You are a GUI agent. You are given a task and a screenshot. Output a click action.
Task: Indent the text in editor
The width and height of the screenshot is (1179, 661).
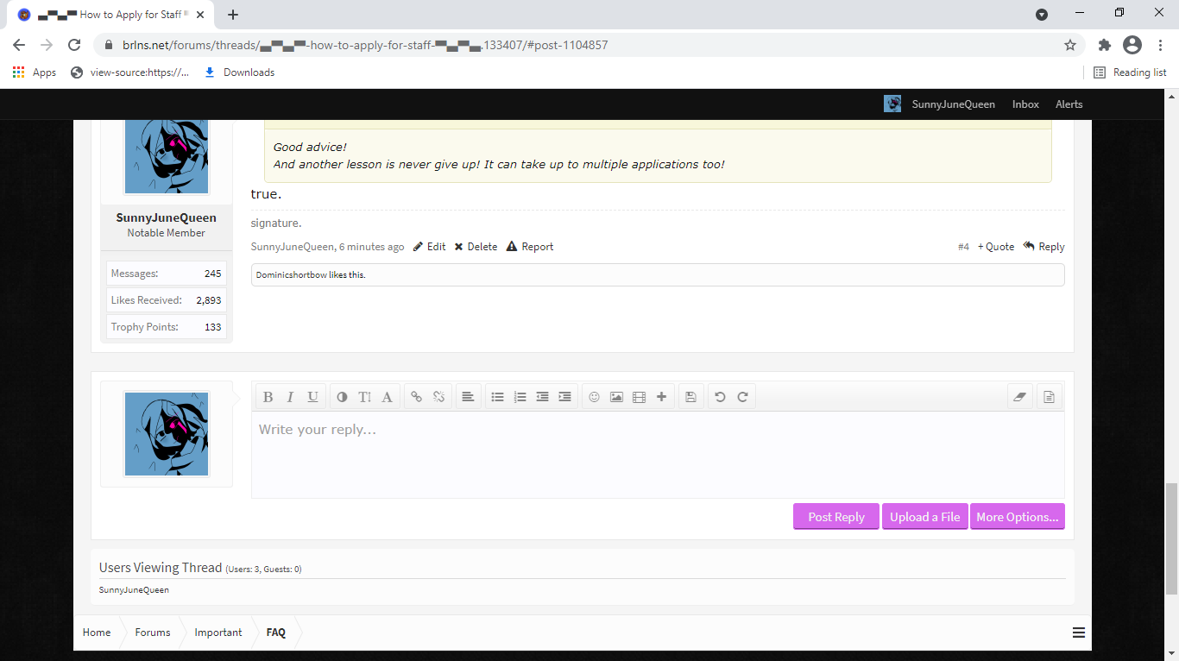pyautogui.click(x=564, y=397)
